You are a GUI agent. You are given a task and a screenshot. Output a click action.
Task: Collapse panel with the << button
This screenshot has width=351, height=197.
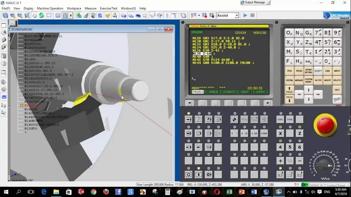click(12, 23)
